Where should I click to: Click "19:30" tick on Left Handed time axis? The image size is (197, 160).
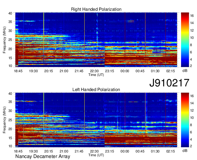pos(33,151)
